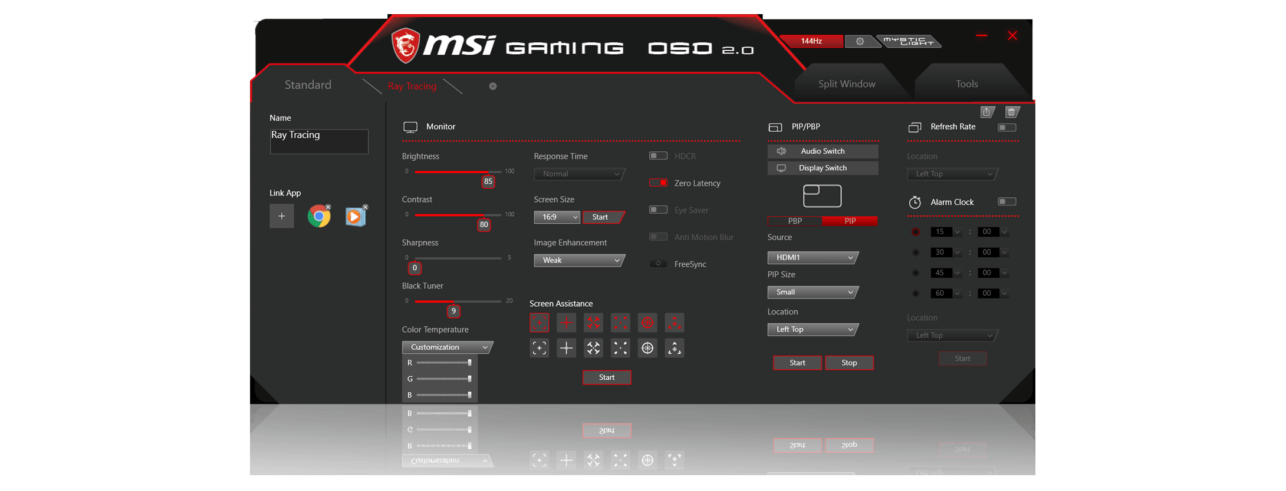The image size is (1286, 491).
Task: Enable the Refresh Rate toggle
Action: 1007,127
